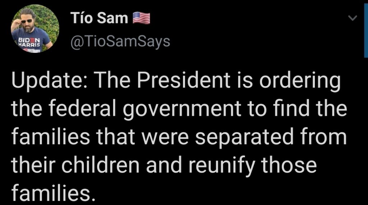This screenshot has height=205, width=368.
Task: Click the word "separated" in the tweet
Action: point(244,137)
